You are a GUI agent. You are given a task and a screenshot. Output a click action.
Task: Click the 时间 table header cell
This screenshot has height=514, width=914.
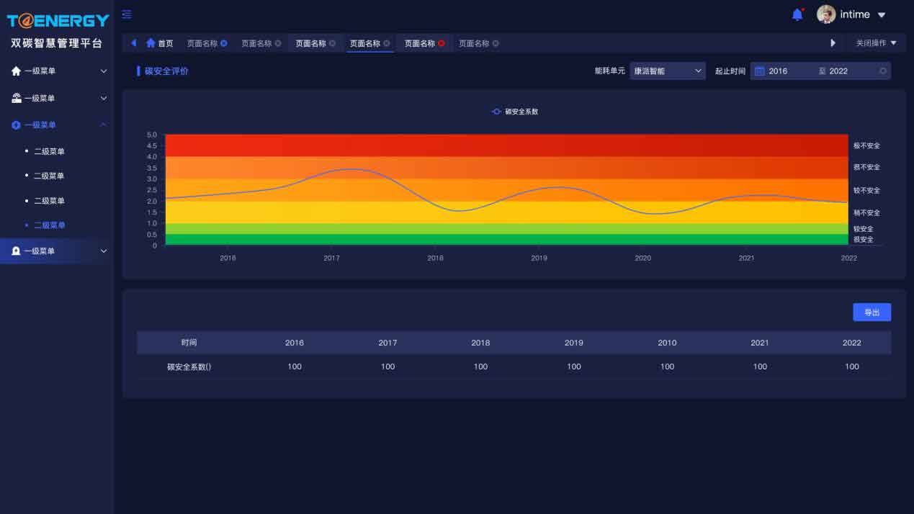point(189,343)
